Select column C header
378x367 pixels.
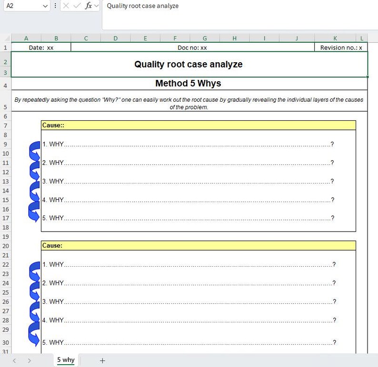[86, 38]
